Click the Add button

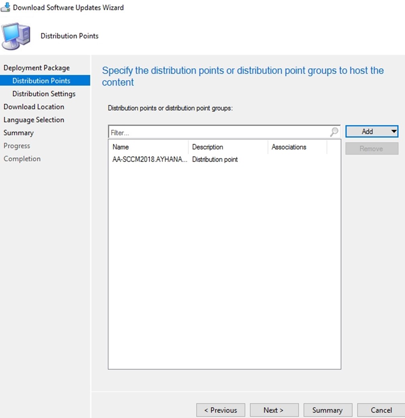[x=372, y=131]
